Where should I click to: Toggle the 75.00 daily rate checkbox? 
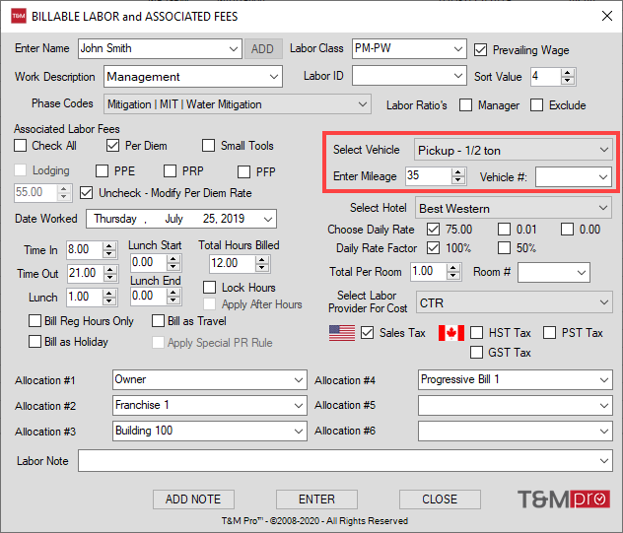[x=433, y=230]
